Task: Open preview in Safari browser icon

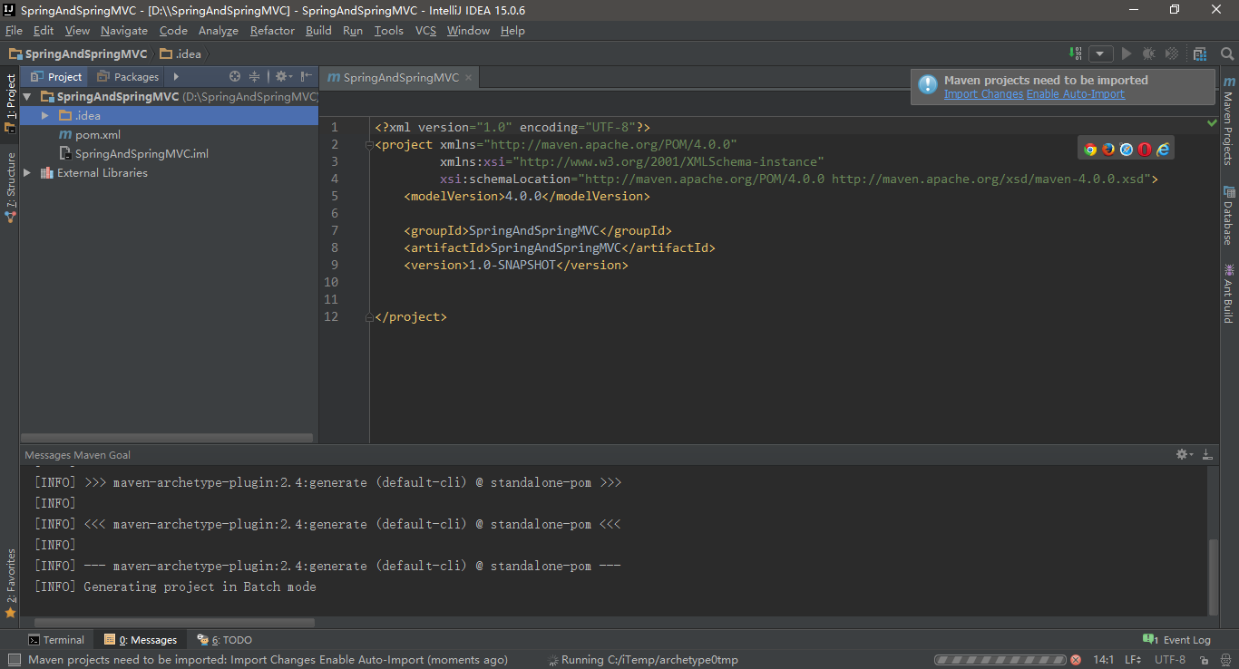Action: [x=1127, y=150]
